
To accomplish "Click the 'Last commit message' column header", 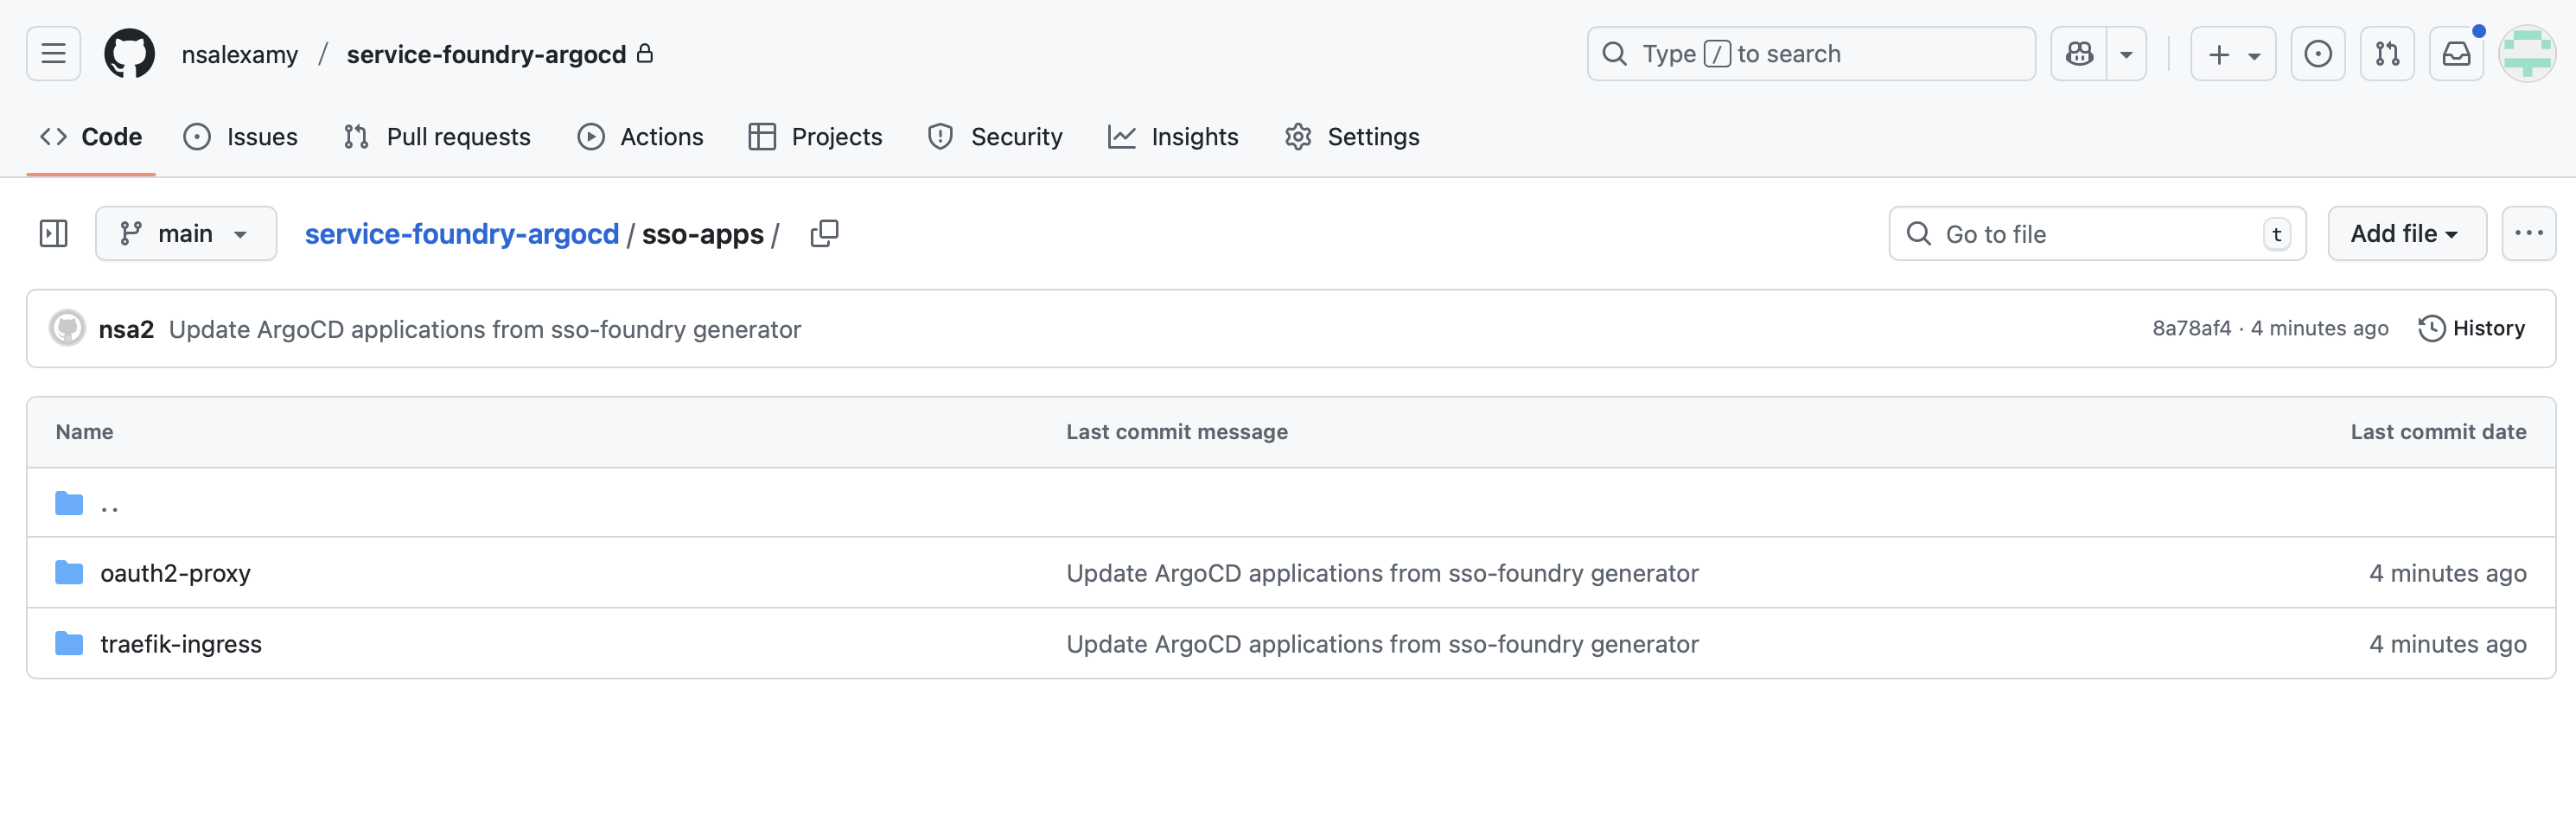I will tap(1177, 432).
